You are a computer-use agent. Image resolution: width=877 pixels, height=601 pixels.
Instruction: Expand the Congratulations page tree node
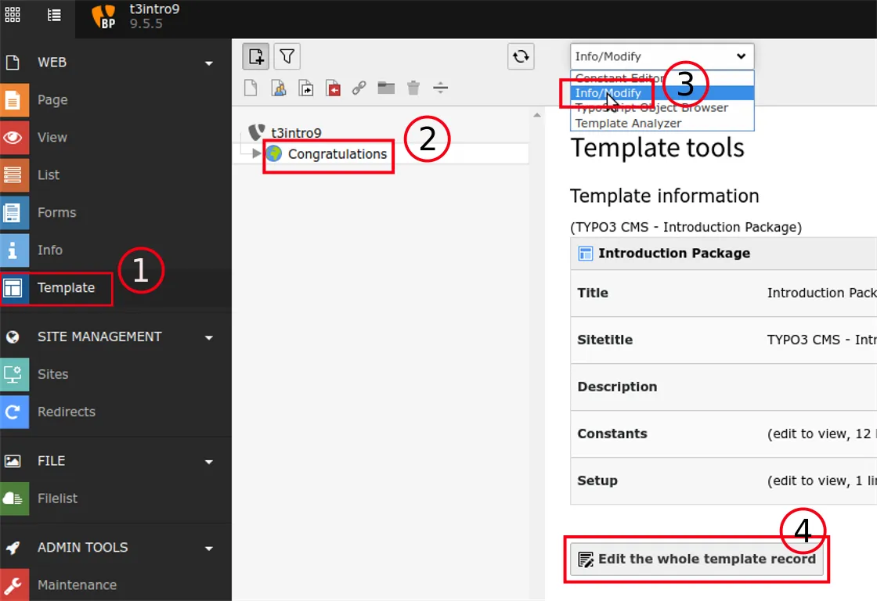257,153
